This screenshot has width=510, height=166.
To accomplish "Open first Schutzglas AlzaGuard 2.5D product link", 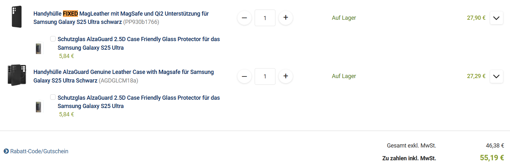I will (x=138, y=43).
